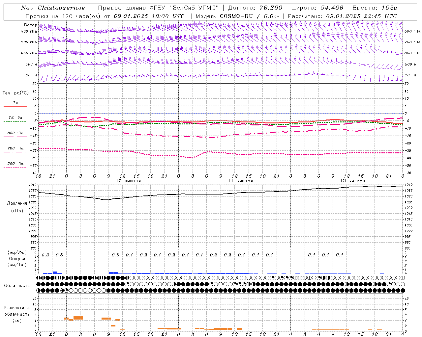
Task: Click the 'Ветер' wind panel label
Action: tap(30, 25)
